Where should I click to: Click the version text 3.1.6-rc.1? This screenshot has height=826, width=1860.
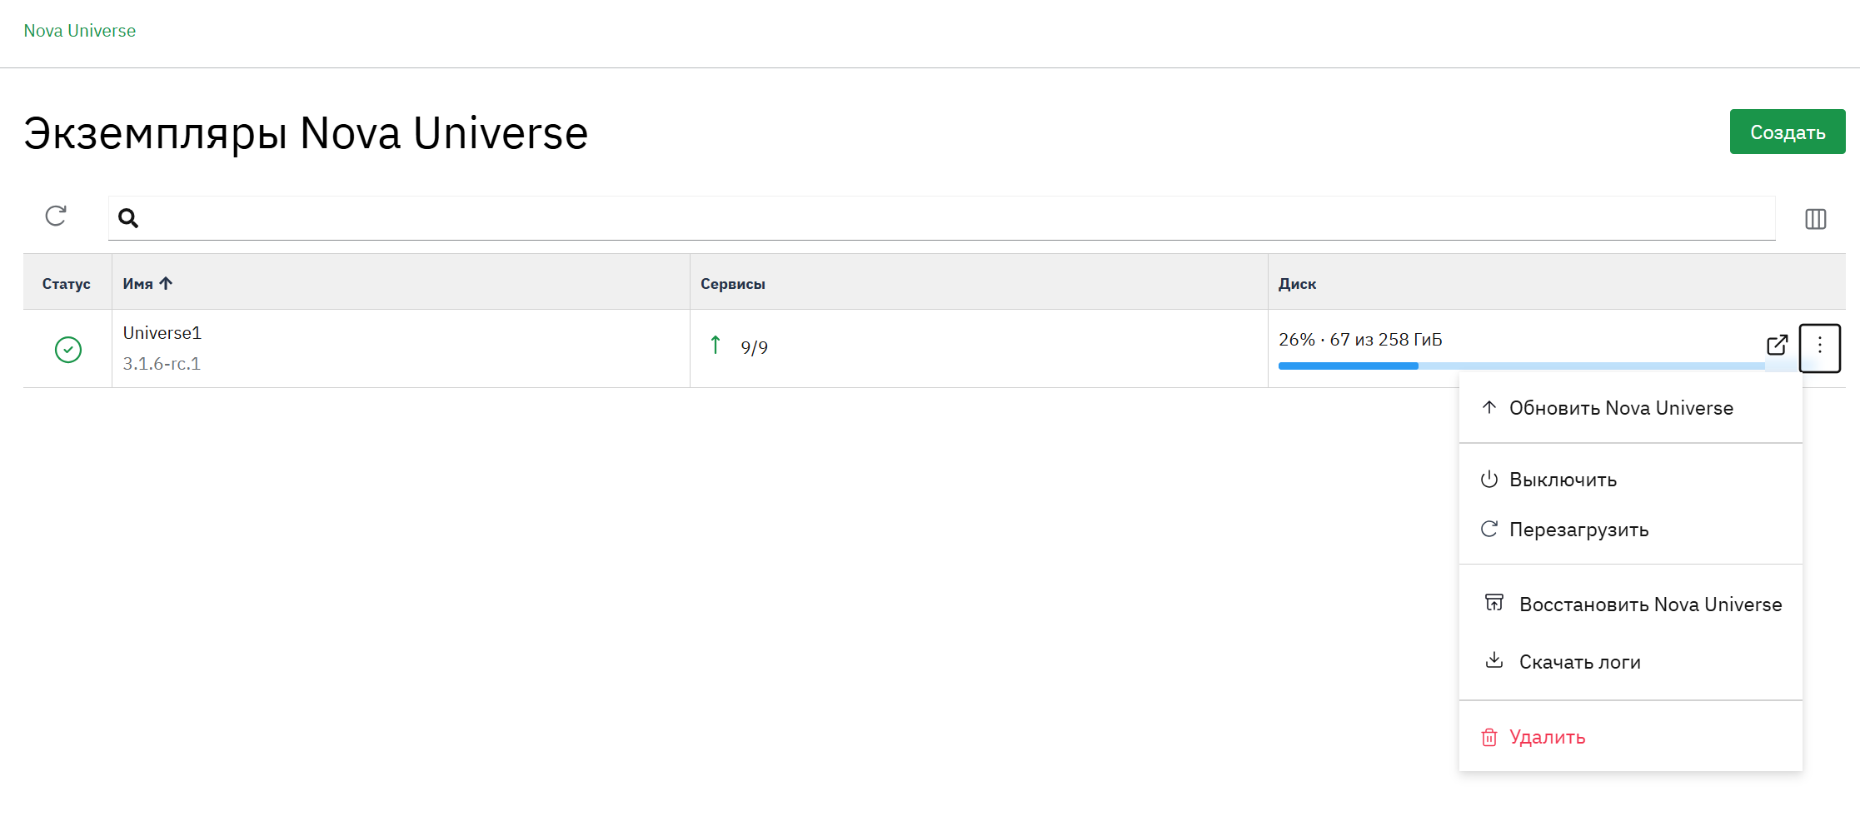pos(162,364)
